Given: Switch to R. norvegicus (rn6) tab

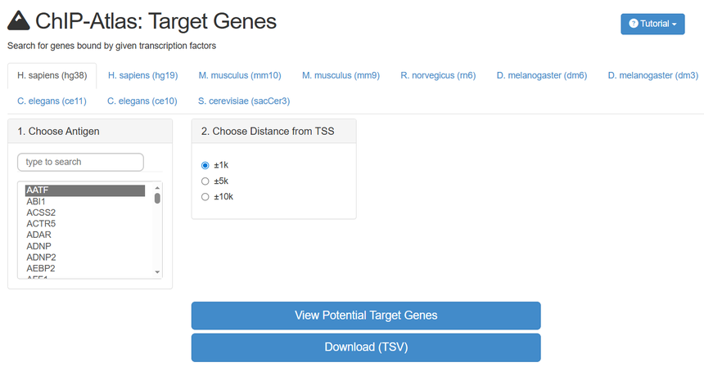Looking at the screenshot, I should 438,76.
